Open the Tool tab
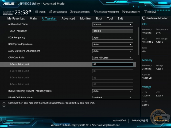Image resolution: width=171 pixels, height=128 pixels. click(x=110, y=18)
